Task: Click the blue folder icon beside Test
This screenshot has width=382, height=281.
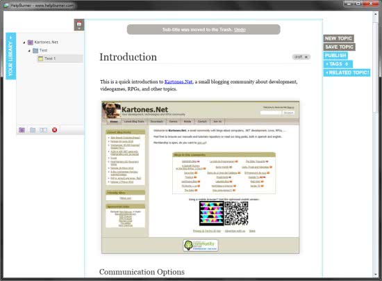Action: tap(35, 51)
